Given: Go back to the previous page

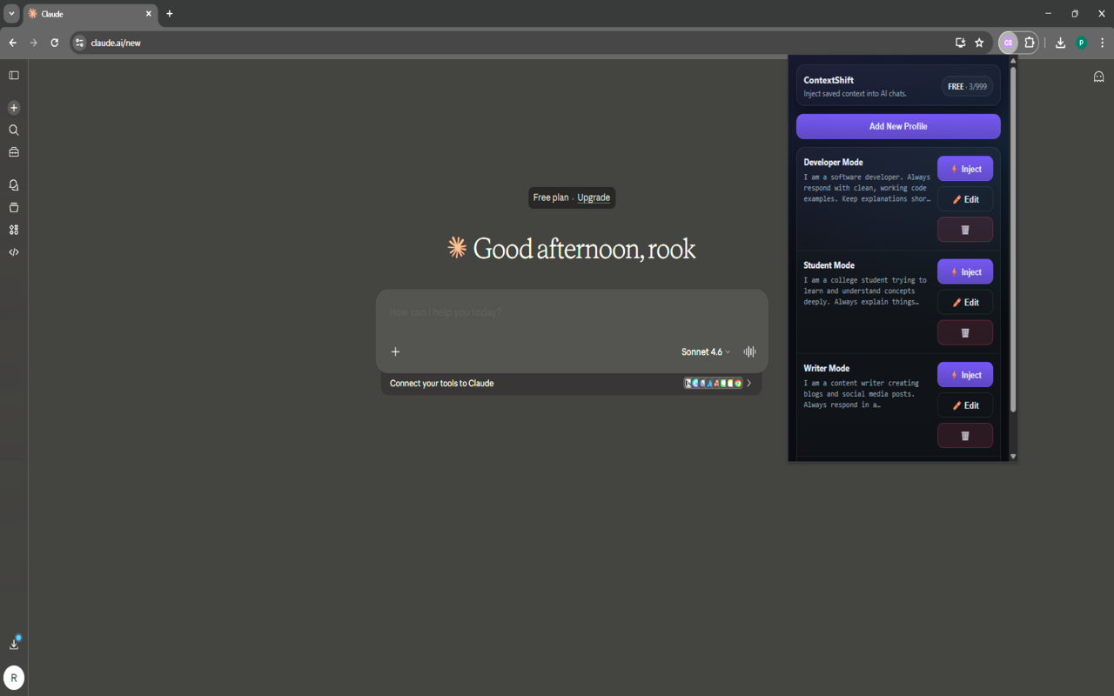Looking at the screenshot, I should click(x=12, y=43).
